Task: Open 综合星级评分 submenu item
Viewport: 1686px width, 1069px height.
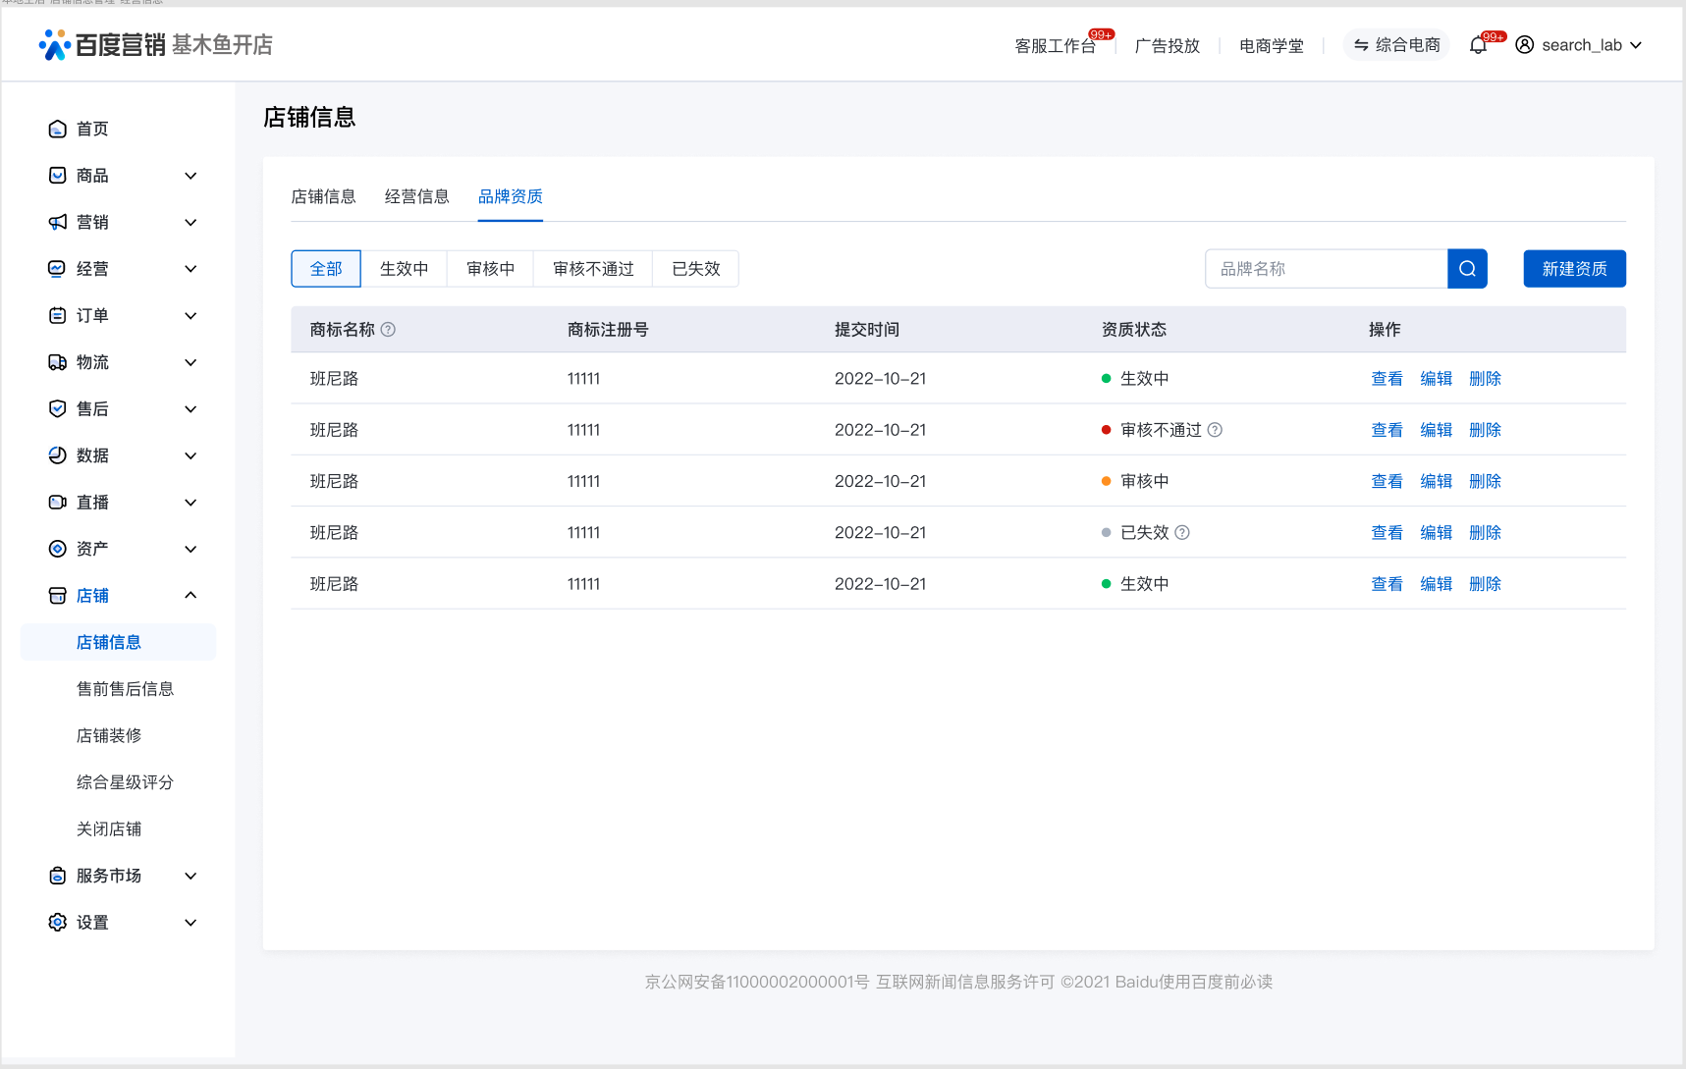Action: click(125, 782)
